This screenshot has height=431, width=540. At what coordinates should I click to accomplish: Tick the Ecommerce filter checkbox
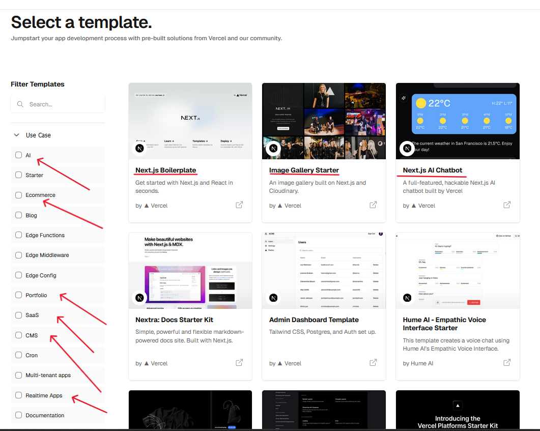pos(19,195)
